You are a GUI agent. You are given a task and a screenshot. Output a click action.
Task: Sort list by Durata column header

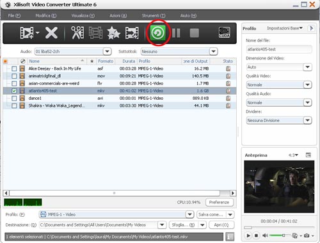coord(126,61)
